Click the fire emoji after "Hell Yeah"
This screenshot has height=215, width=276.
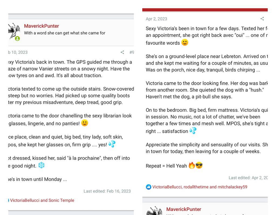click(x=192, y=165)
